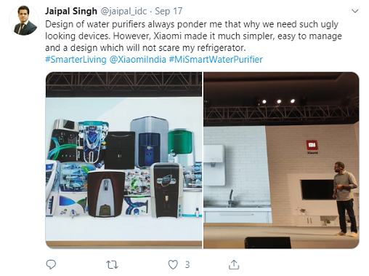Open the #SmarterLiving hashtag

tap(76, 60)
